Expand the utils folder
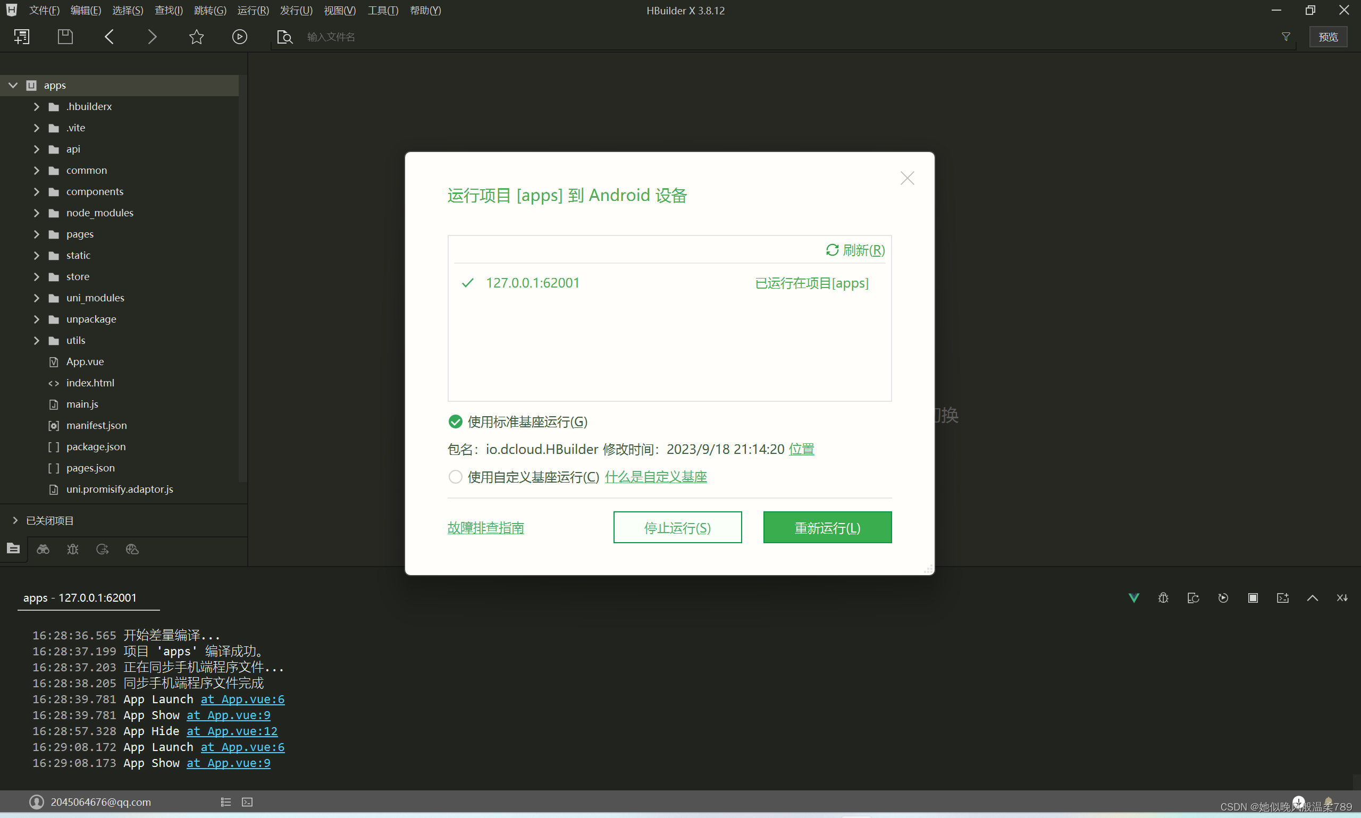Viewport: 1361px width, 818px height. coord(36,341)
